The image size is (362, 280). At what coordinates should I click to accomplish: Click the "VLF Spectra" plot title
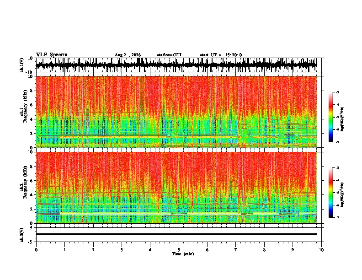point(52,55)
